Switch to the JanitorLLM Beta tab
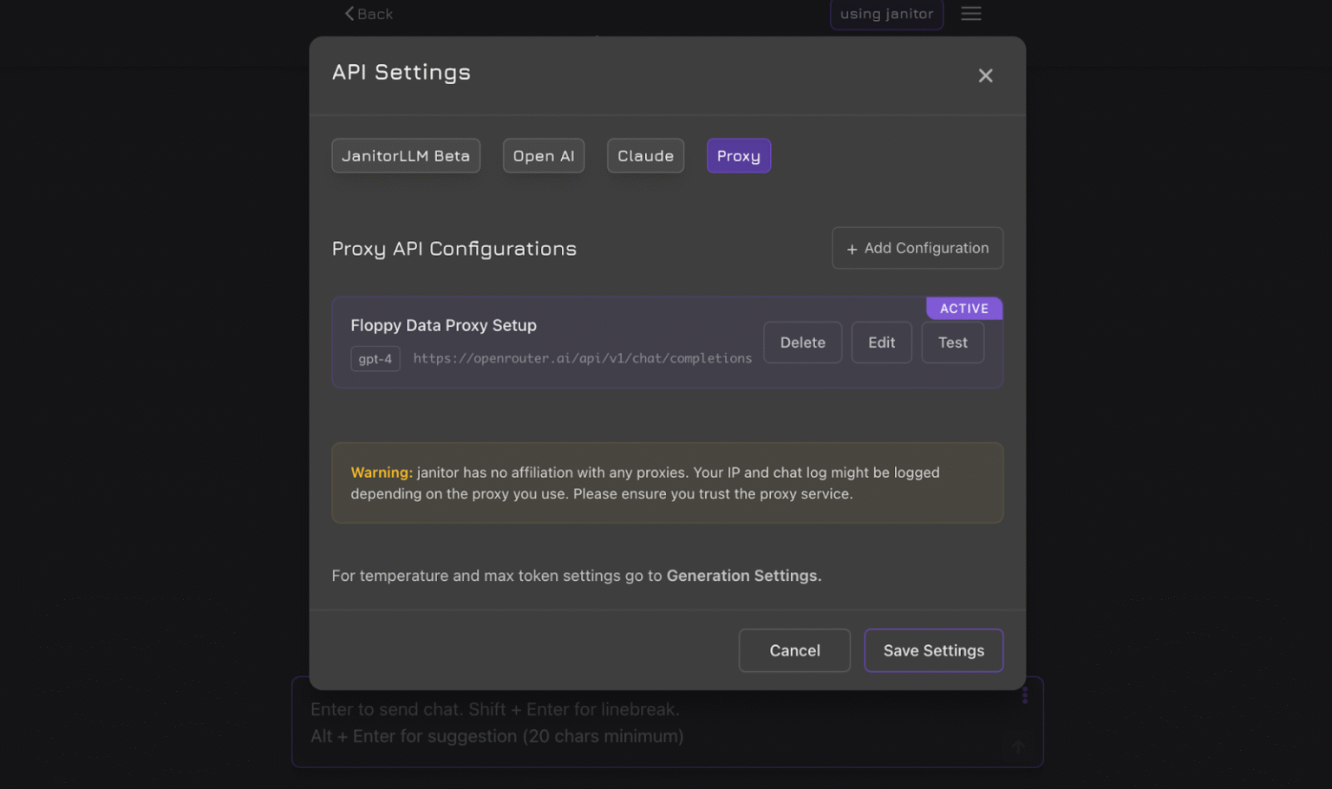Viewport: 1332px width, 789px height. pyautogui.click(x=405, y=155)
